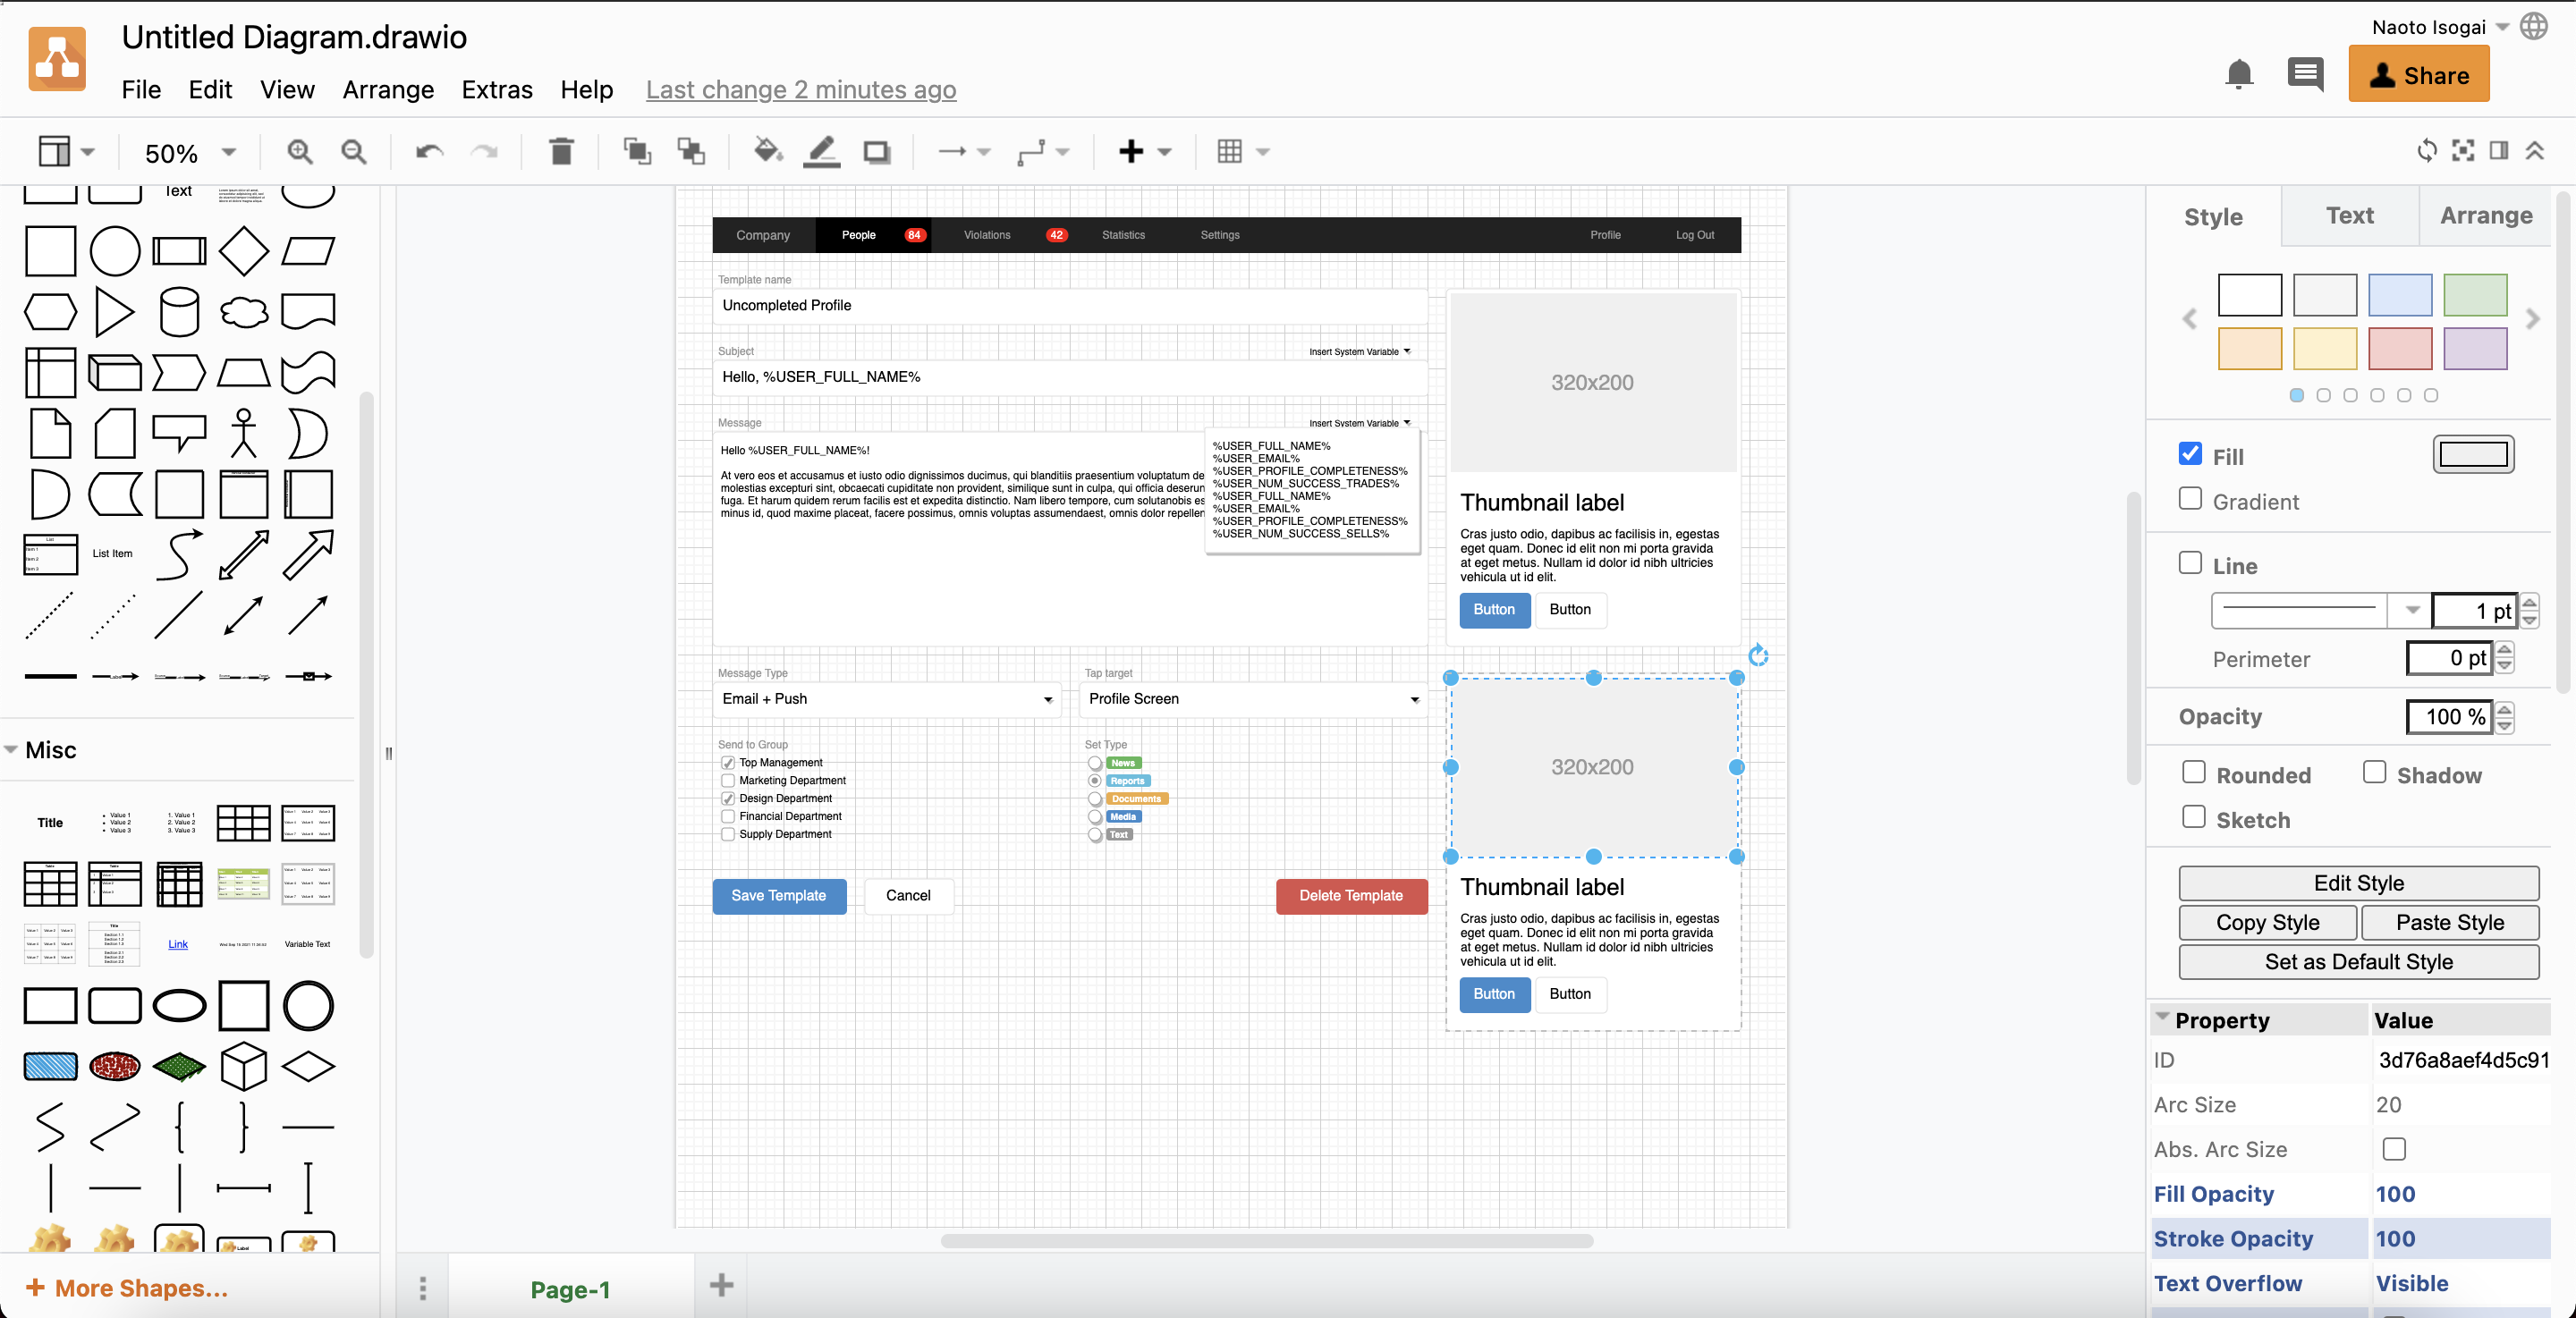Image resolution: width=2576 pixels, height=1318 pixels.
Task: Open notifications bell icon
Action: point(2238,75)
